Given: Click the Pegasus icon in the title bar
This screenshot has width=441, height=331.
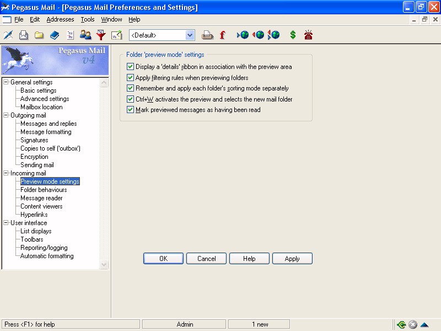Looking at the screenshot, I should (x=5, y=7).
